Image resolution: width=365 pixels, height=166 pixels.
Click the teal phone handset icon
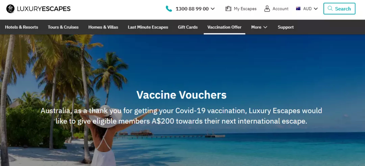[x=169, y=9]
